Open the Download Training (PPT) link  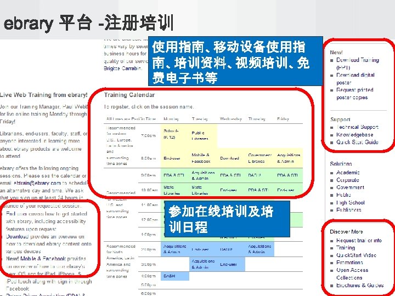click(x=358, y=64)
